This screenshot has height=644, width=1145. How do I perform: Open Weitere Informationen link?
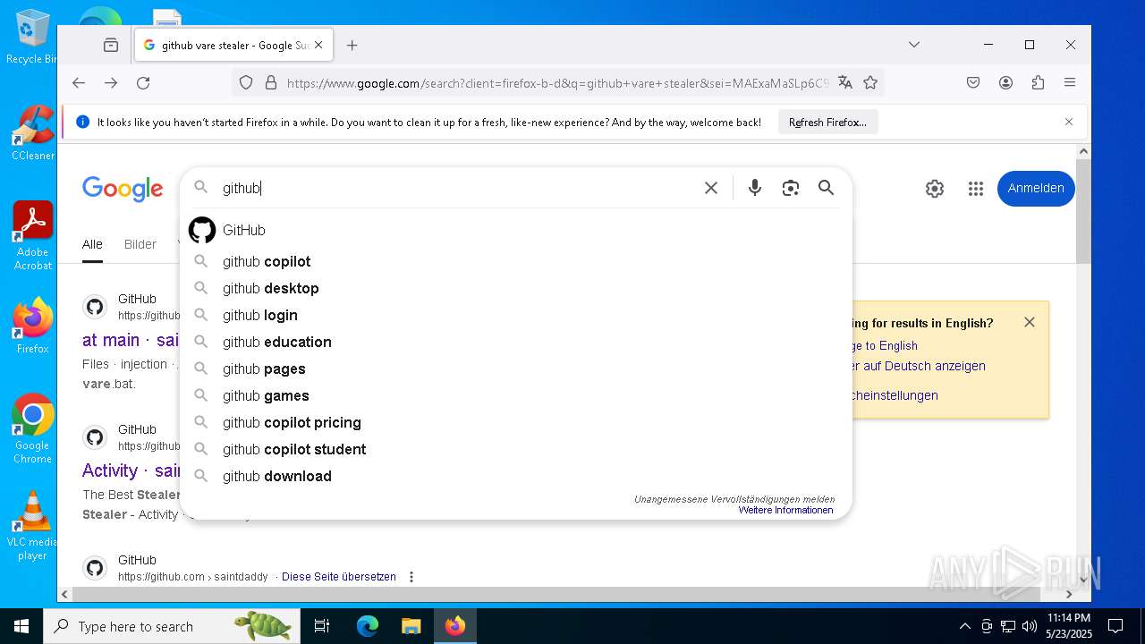(785, 510)
